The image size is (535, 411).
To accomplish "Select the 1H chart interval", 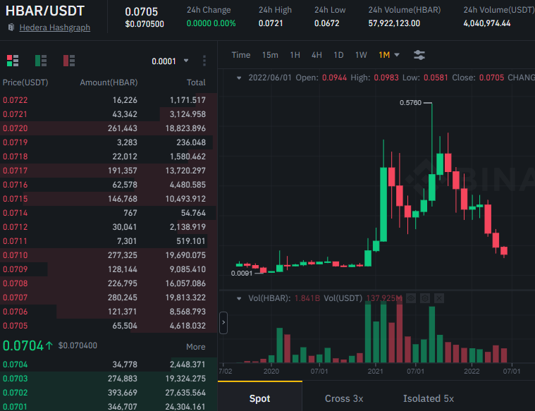I will pyautogui.click(x=295, y=55).
